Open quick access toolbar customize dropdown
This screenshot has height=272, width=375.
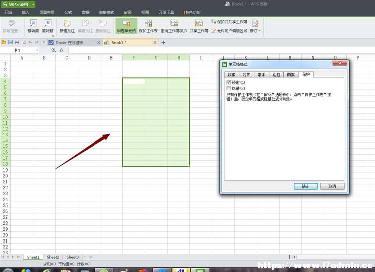[44, 42]
